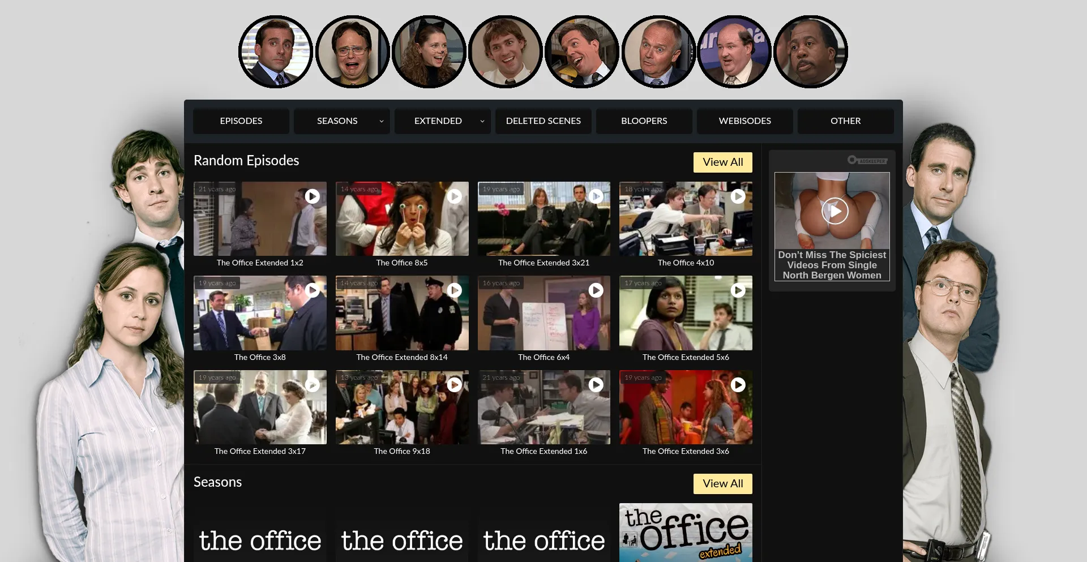The height and width of the screenshot is (562, 1087).
Task: Open the DELETED SCENES section
Action: pos(543,121)
